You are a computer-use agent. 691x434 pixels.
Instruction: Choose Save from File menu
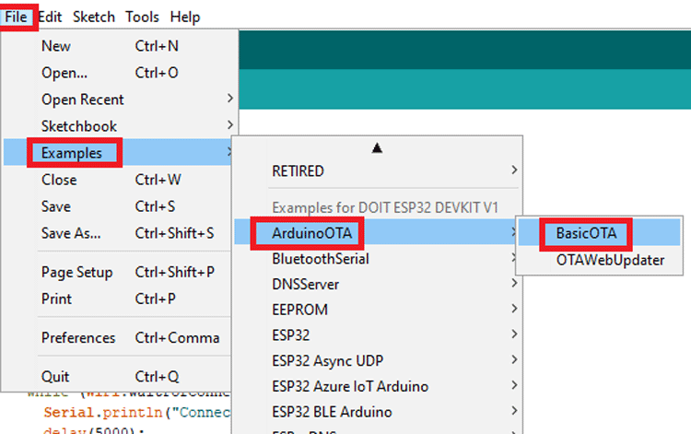coord(118,206)
